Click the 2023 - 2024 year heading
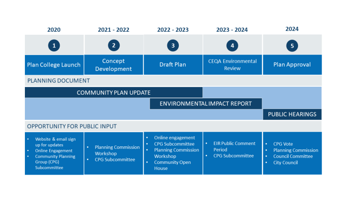 232,30
